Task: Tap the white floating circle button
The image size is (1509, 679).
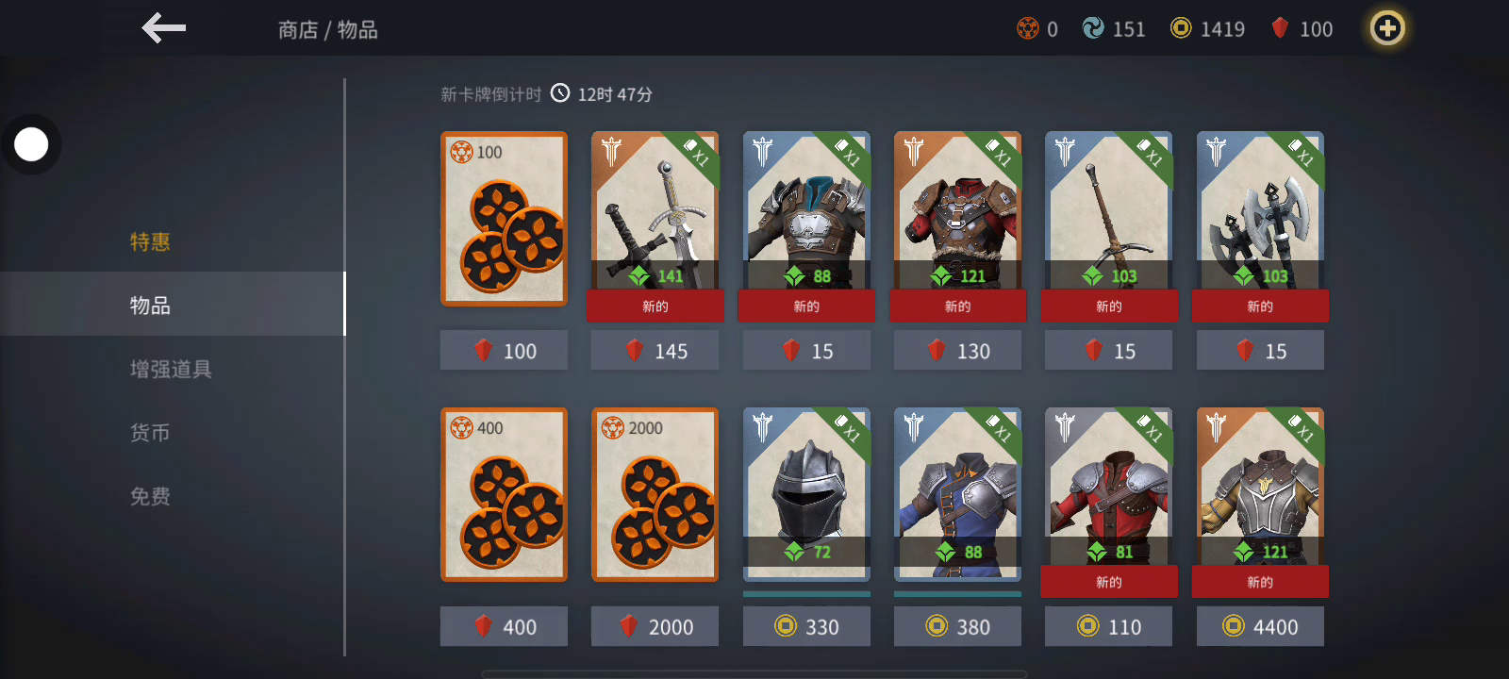Action: coord(31,144)
